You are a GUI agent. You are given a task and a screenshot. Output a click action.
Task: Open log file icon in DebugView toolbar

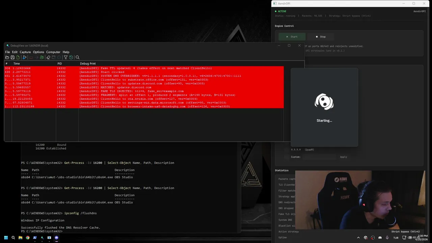(x=7, y=57)
